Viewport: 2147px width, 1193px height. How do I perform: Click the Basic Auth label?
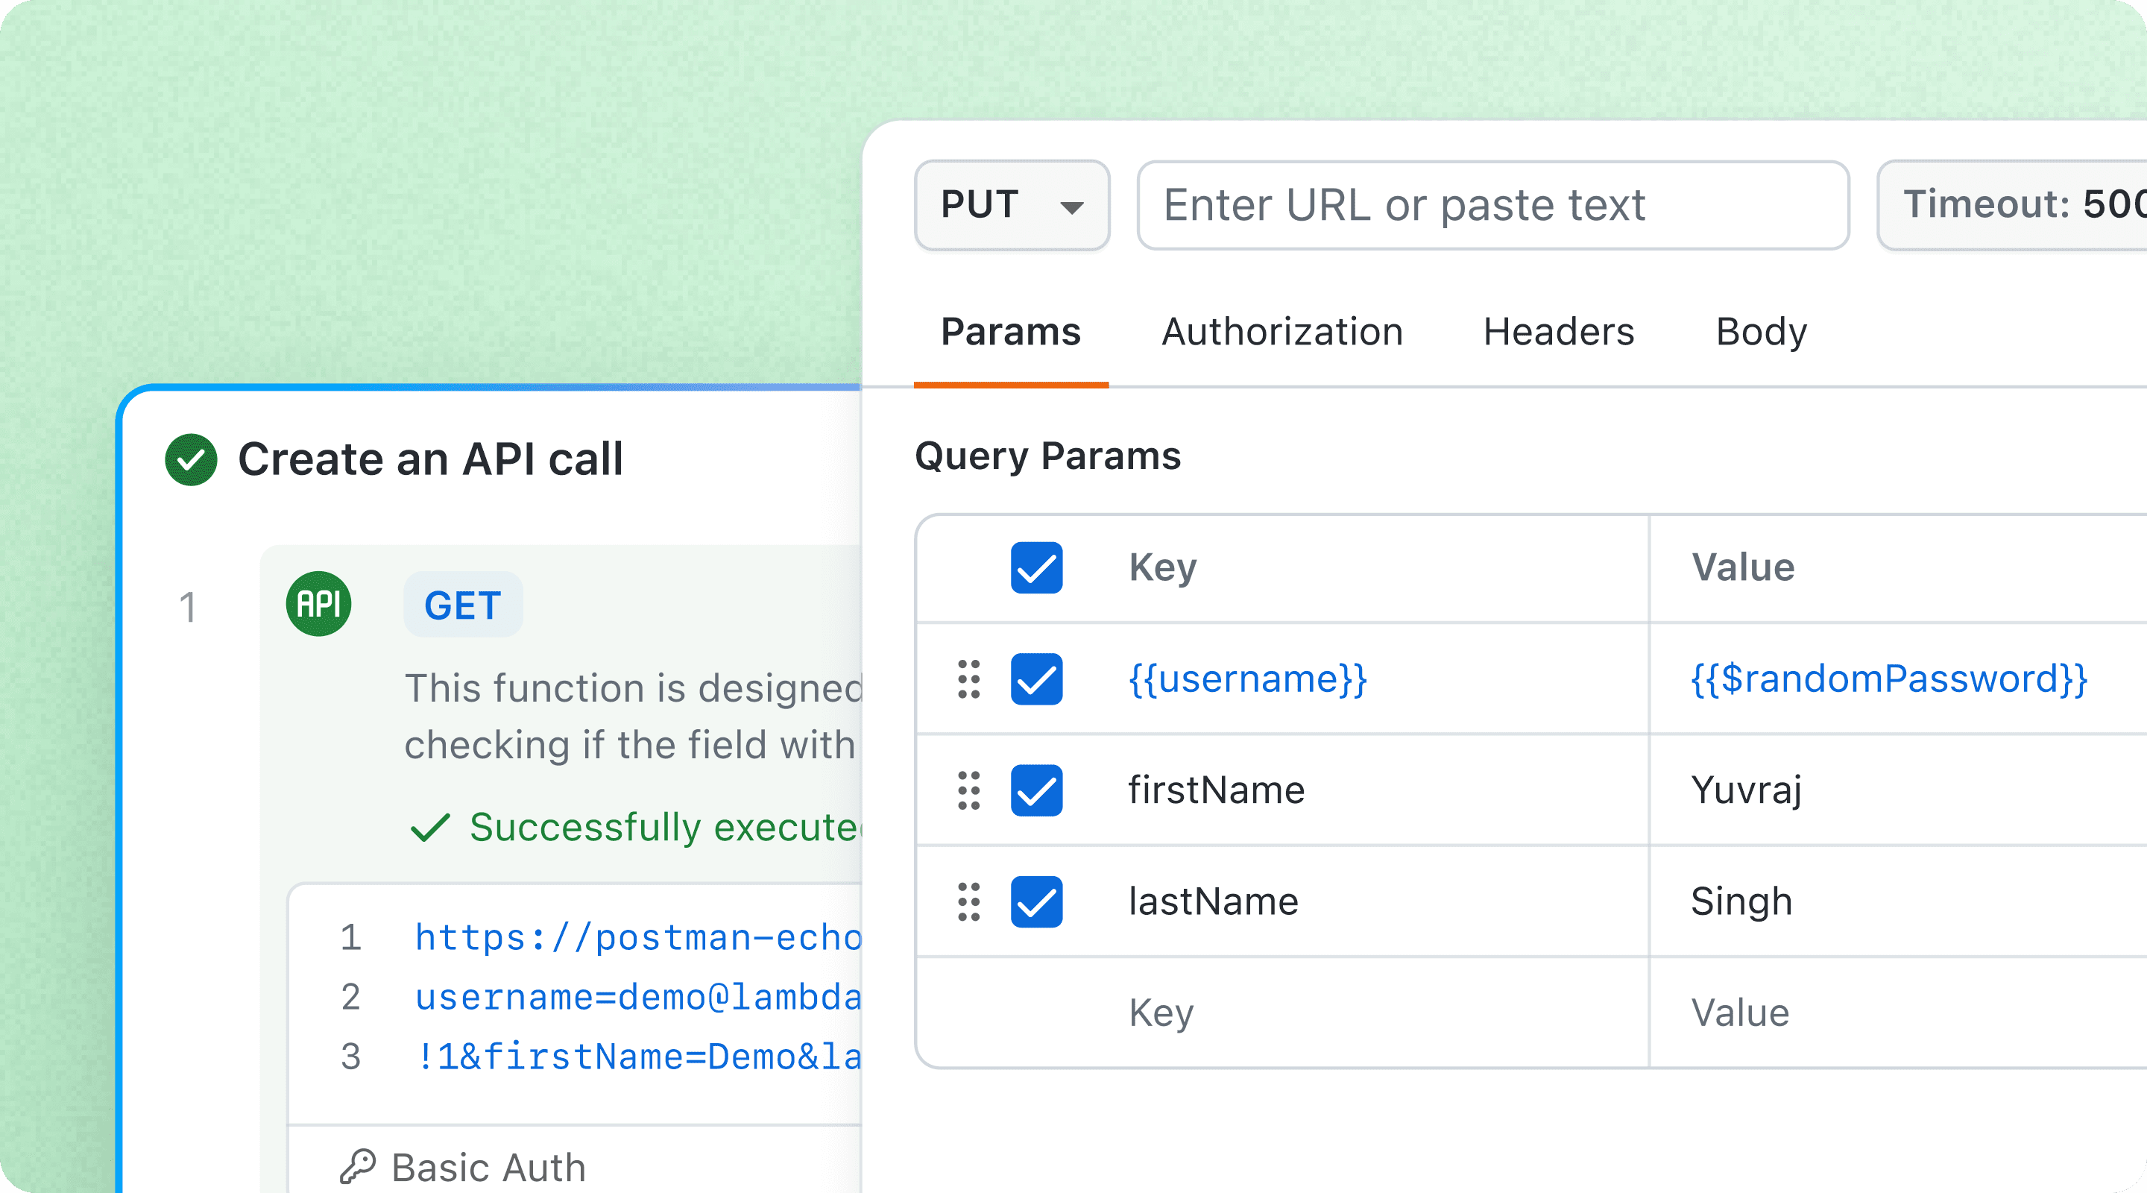coord(488,1167)
